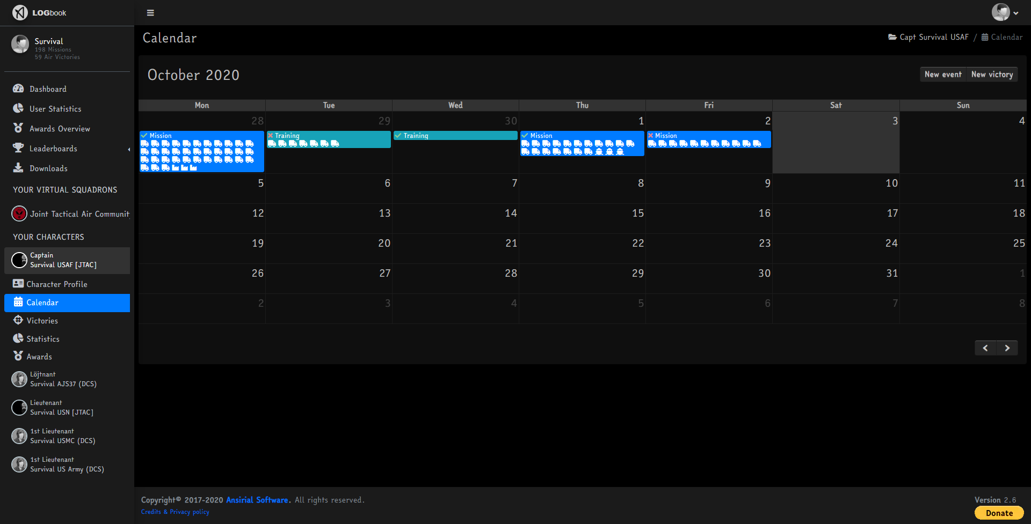The height and width of the screenshot is (524, 1031).
Task: Open the character Statistics page
Action: (x=67, y=339)
